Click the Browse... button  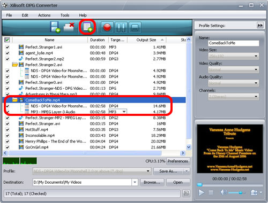tap(152, 182)
